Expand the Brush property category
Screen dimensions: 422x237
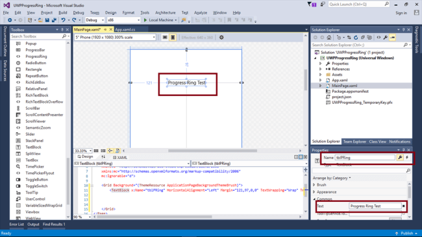314,185
